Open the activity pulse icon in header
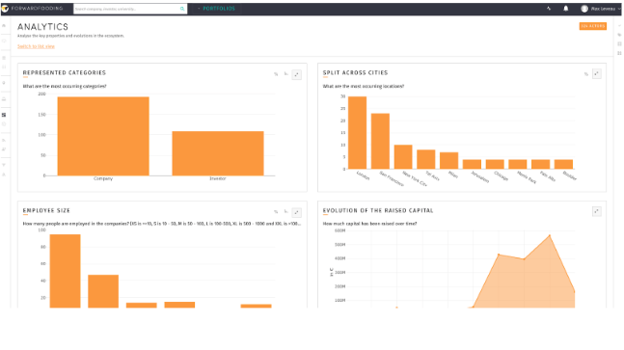This screenshot has width=624, height=350. 549,9
